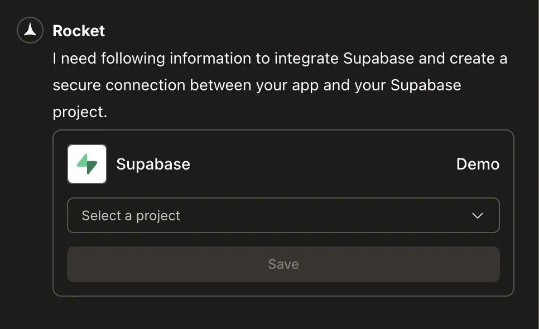539x329 pixels.
Task: Click the Supabase title text
Action: pyautogui.click(x=153, y=164)
